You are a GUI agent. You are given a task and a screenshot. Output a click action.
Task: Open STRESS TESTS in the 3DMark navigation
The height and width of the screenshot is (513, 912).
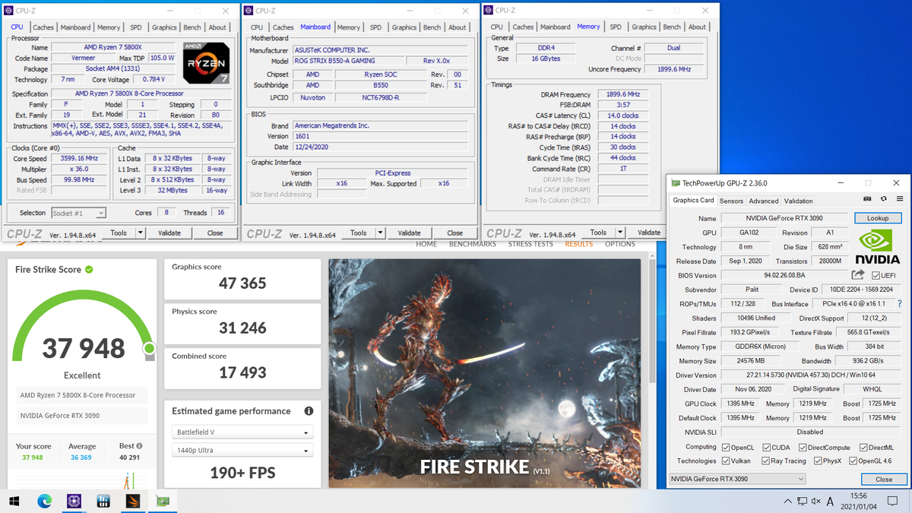(x=530, y=244)
